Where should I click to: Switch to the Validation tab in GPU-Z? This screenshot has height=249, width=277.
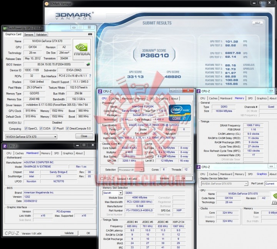pyautogui.click(x=42, y=35)
